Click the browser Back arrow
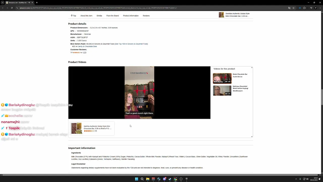This screenshot has height=182, width=323. coord(3,8)
